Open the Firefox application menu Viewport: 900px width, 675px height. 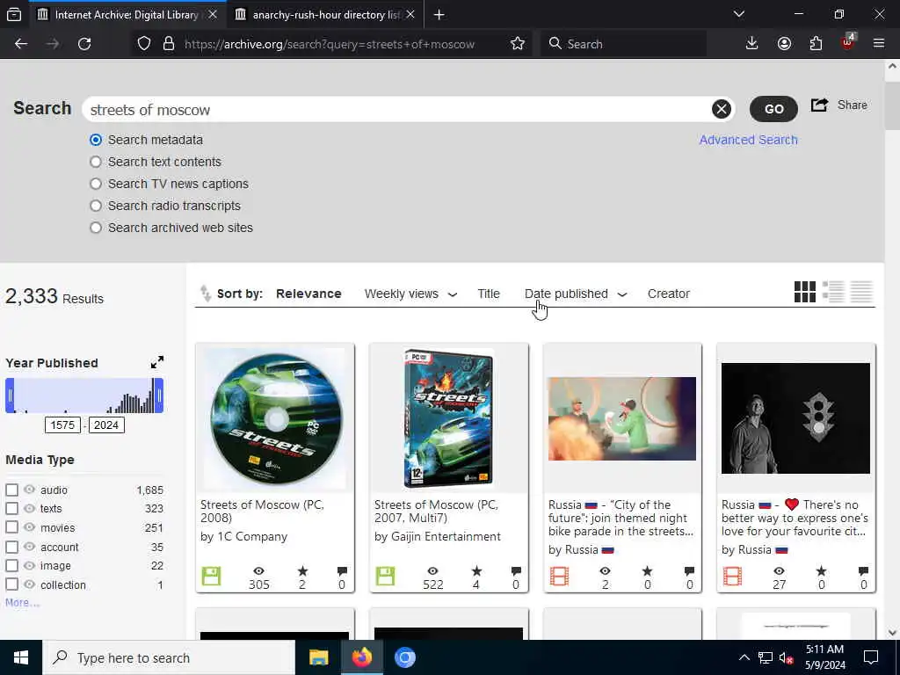[879, 44]
